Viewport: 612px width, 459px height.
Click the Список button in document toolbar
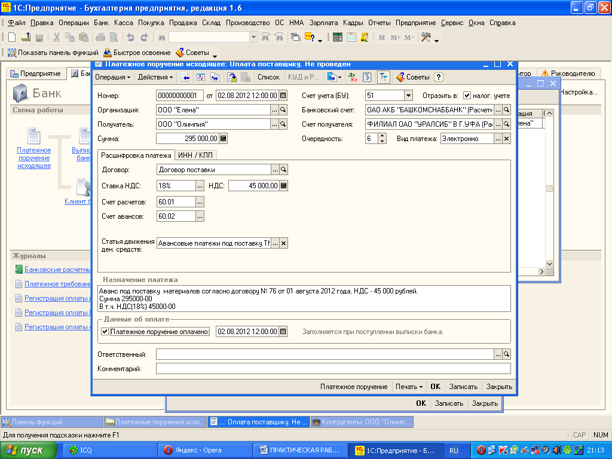(268, 77)
